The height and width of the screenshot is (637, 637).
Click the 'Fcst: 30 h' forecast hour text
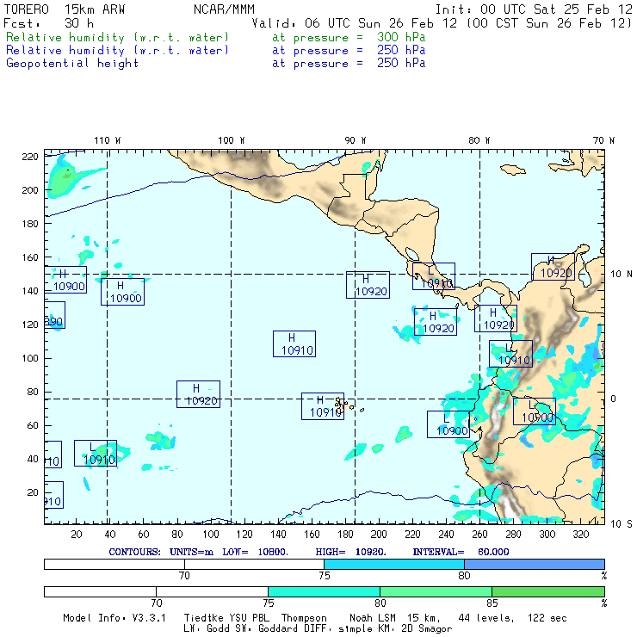[48, 22]
